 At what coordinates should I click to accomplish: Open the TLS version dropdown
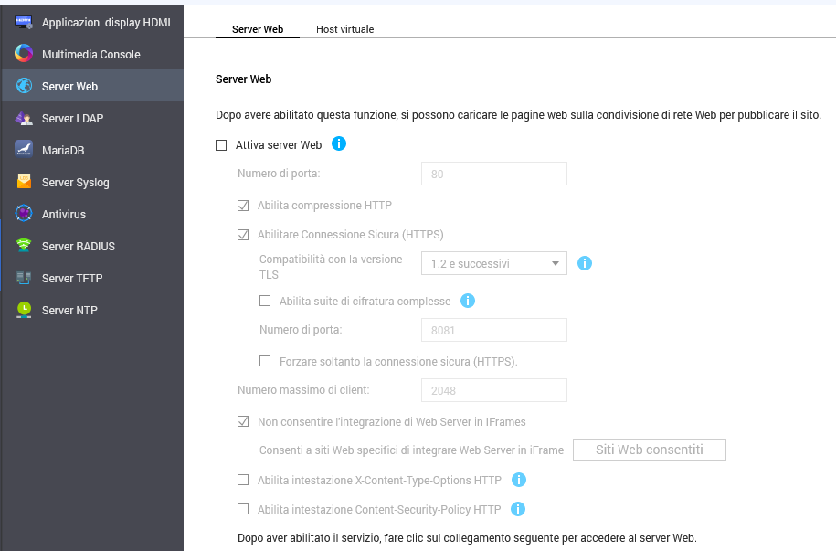(493, 263)
